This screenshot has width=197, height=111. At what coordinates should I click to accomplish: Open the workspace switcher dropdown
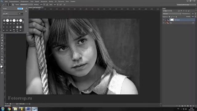click(186, 5)
